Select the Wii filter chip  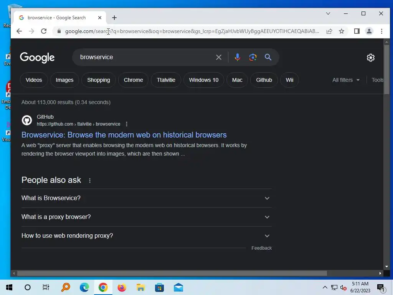(x=289, y=80)
